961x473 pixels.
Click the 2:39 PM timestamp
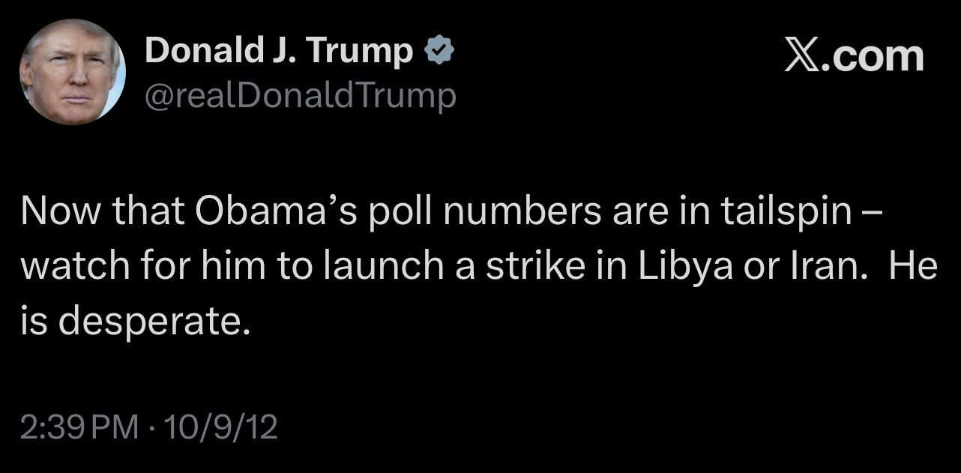tap(79, 427)
